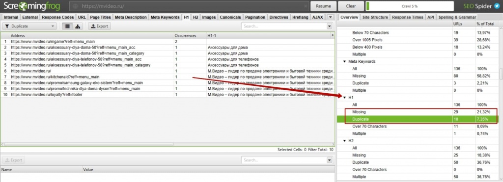503x182 pixels.
Task: Click the plus icon to add column
Action: [x=333, y=35]
